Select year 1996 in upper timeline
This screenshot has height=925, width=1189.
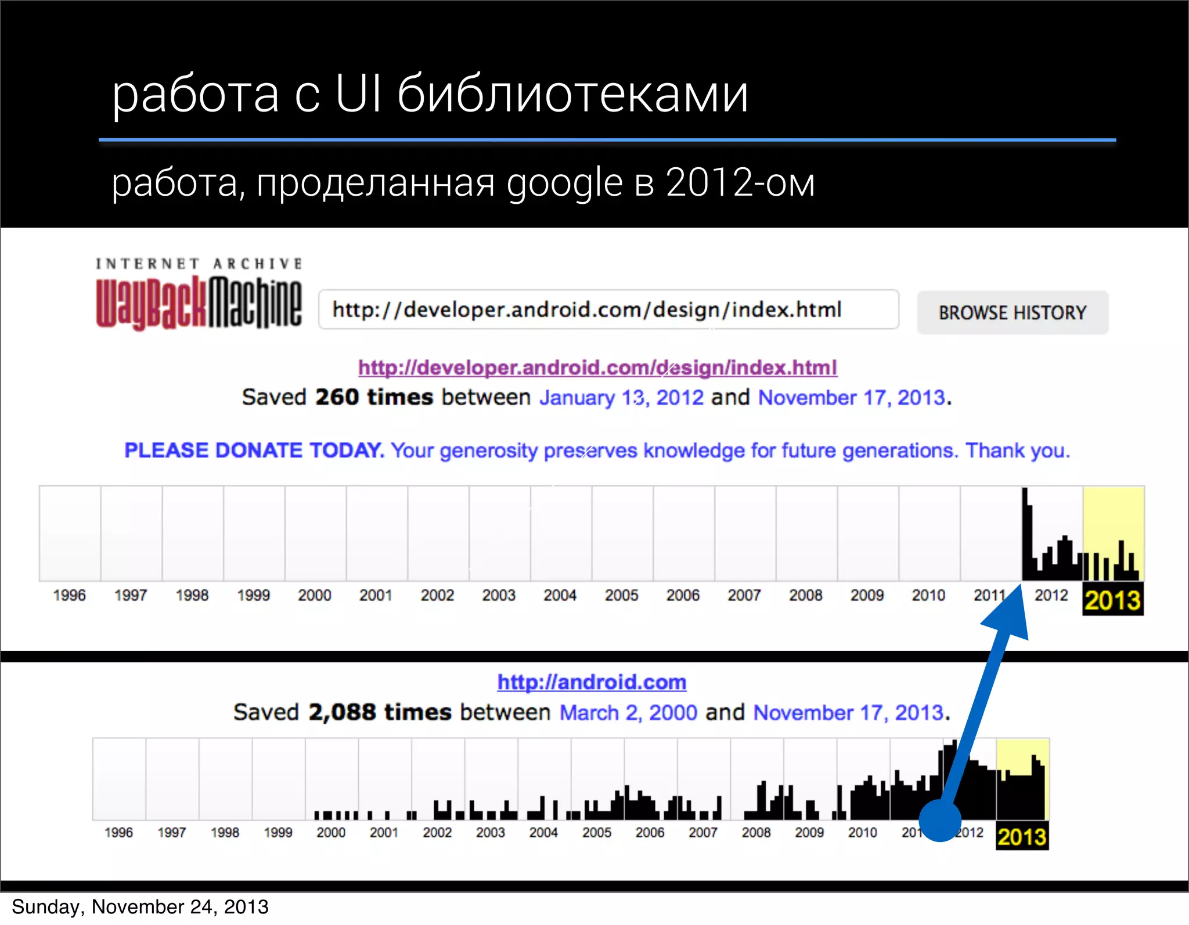[69, 595]
